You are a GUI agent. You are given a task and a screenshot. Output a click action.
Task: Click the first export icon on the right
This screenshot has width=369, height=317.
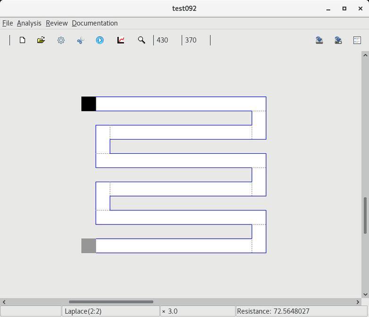tap(319, 40)
